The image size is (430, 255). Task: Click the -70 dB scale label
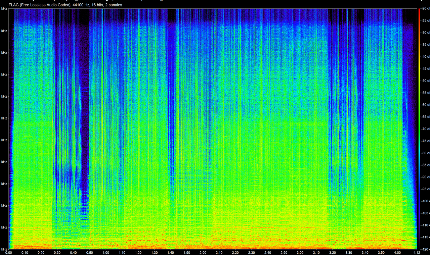425,129
